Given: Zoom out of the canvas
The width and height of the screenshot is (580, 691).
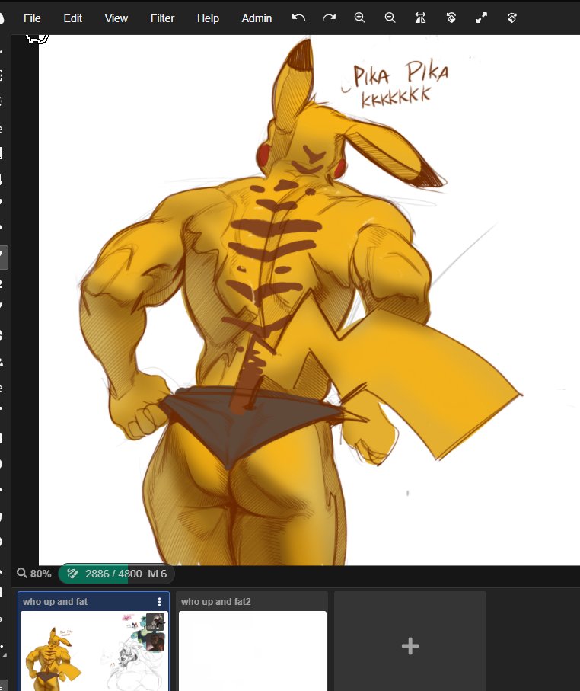Looking at the screenshot, I should [390, 18].
